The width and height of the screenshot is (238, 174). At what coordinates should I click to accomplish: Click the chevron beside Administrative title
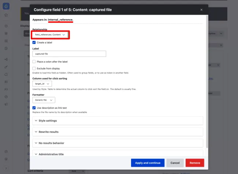tap(36, 154)
